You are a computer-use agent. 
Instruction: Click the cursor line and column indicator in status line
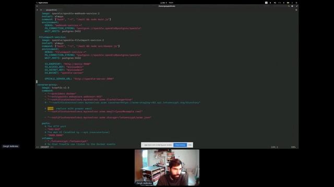[275, 147]
